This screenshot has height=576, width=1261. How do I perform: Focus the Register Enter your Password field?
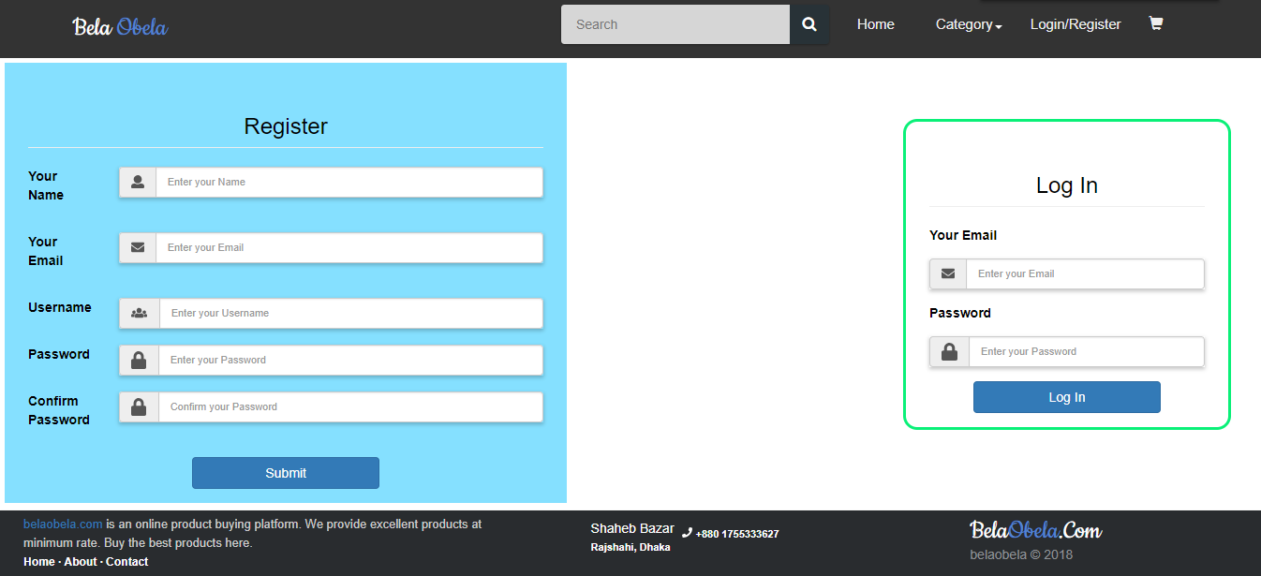(351, 360)
